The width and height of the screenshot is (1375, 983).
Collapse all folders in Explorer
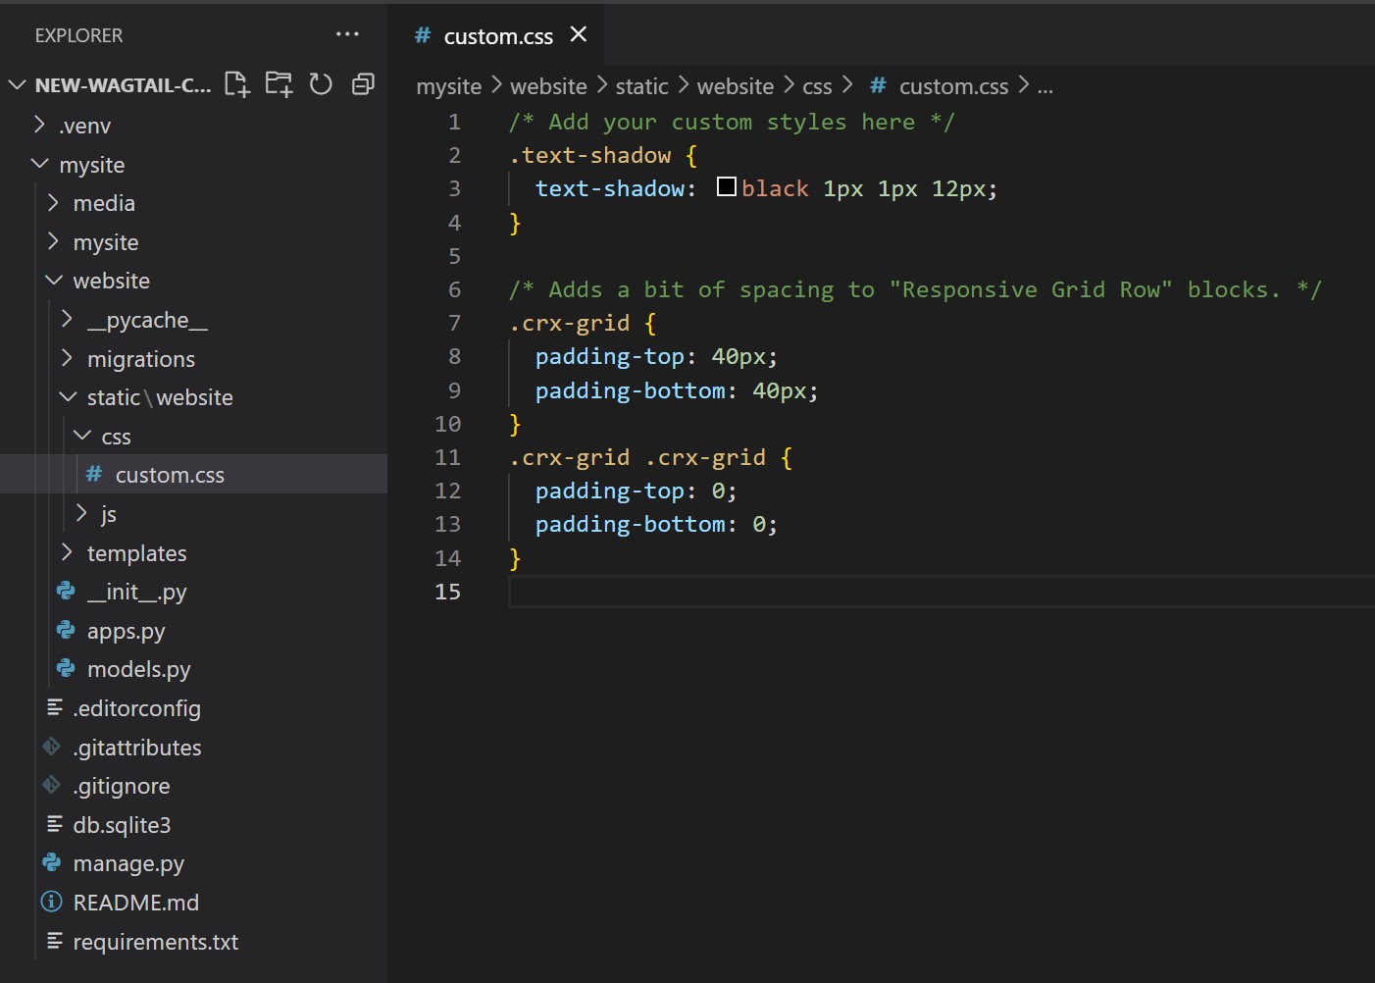point(363,84)
